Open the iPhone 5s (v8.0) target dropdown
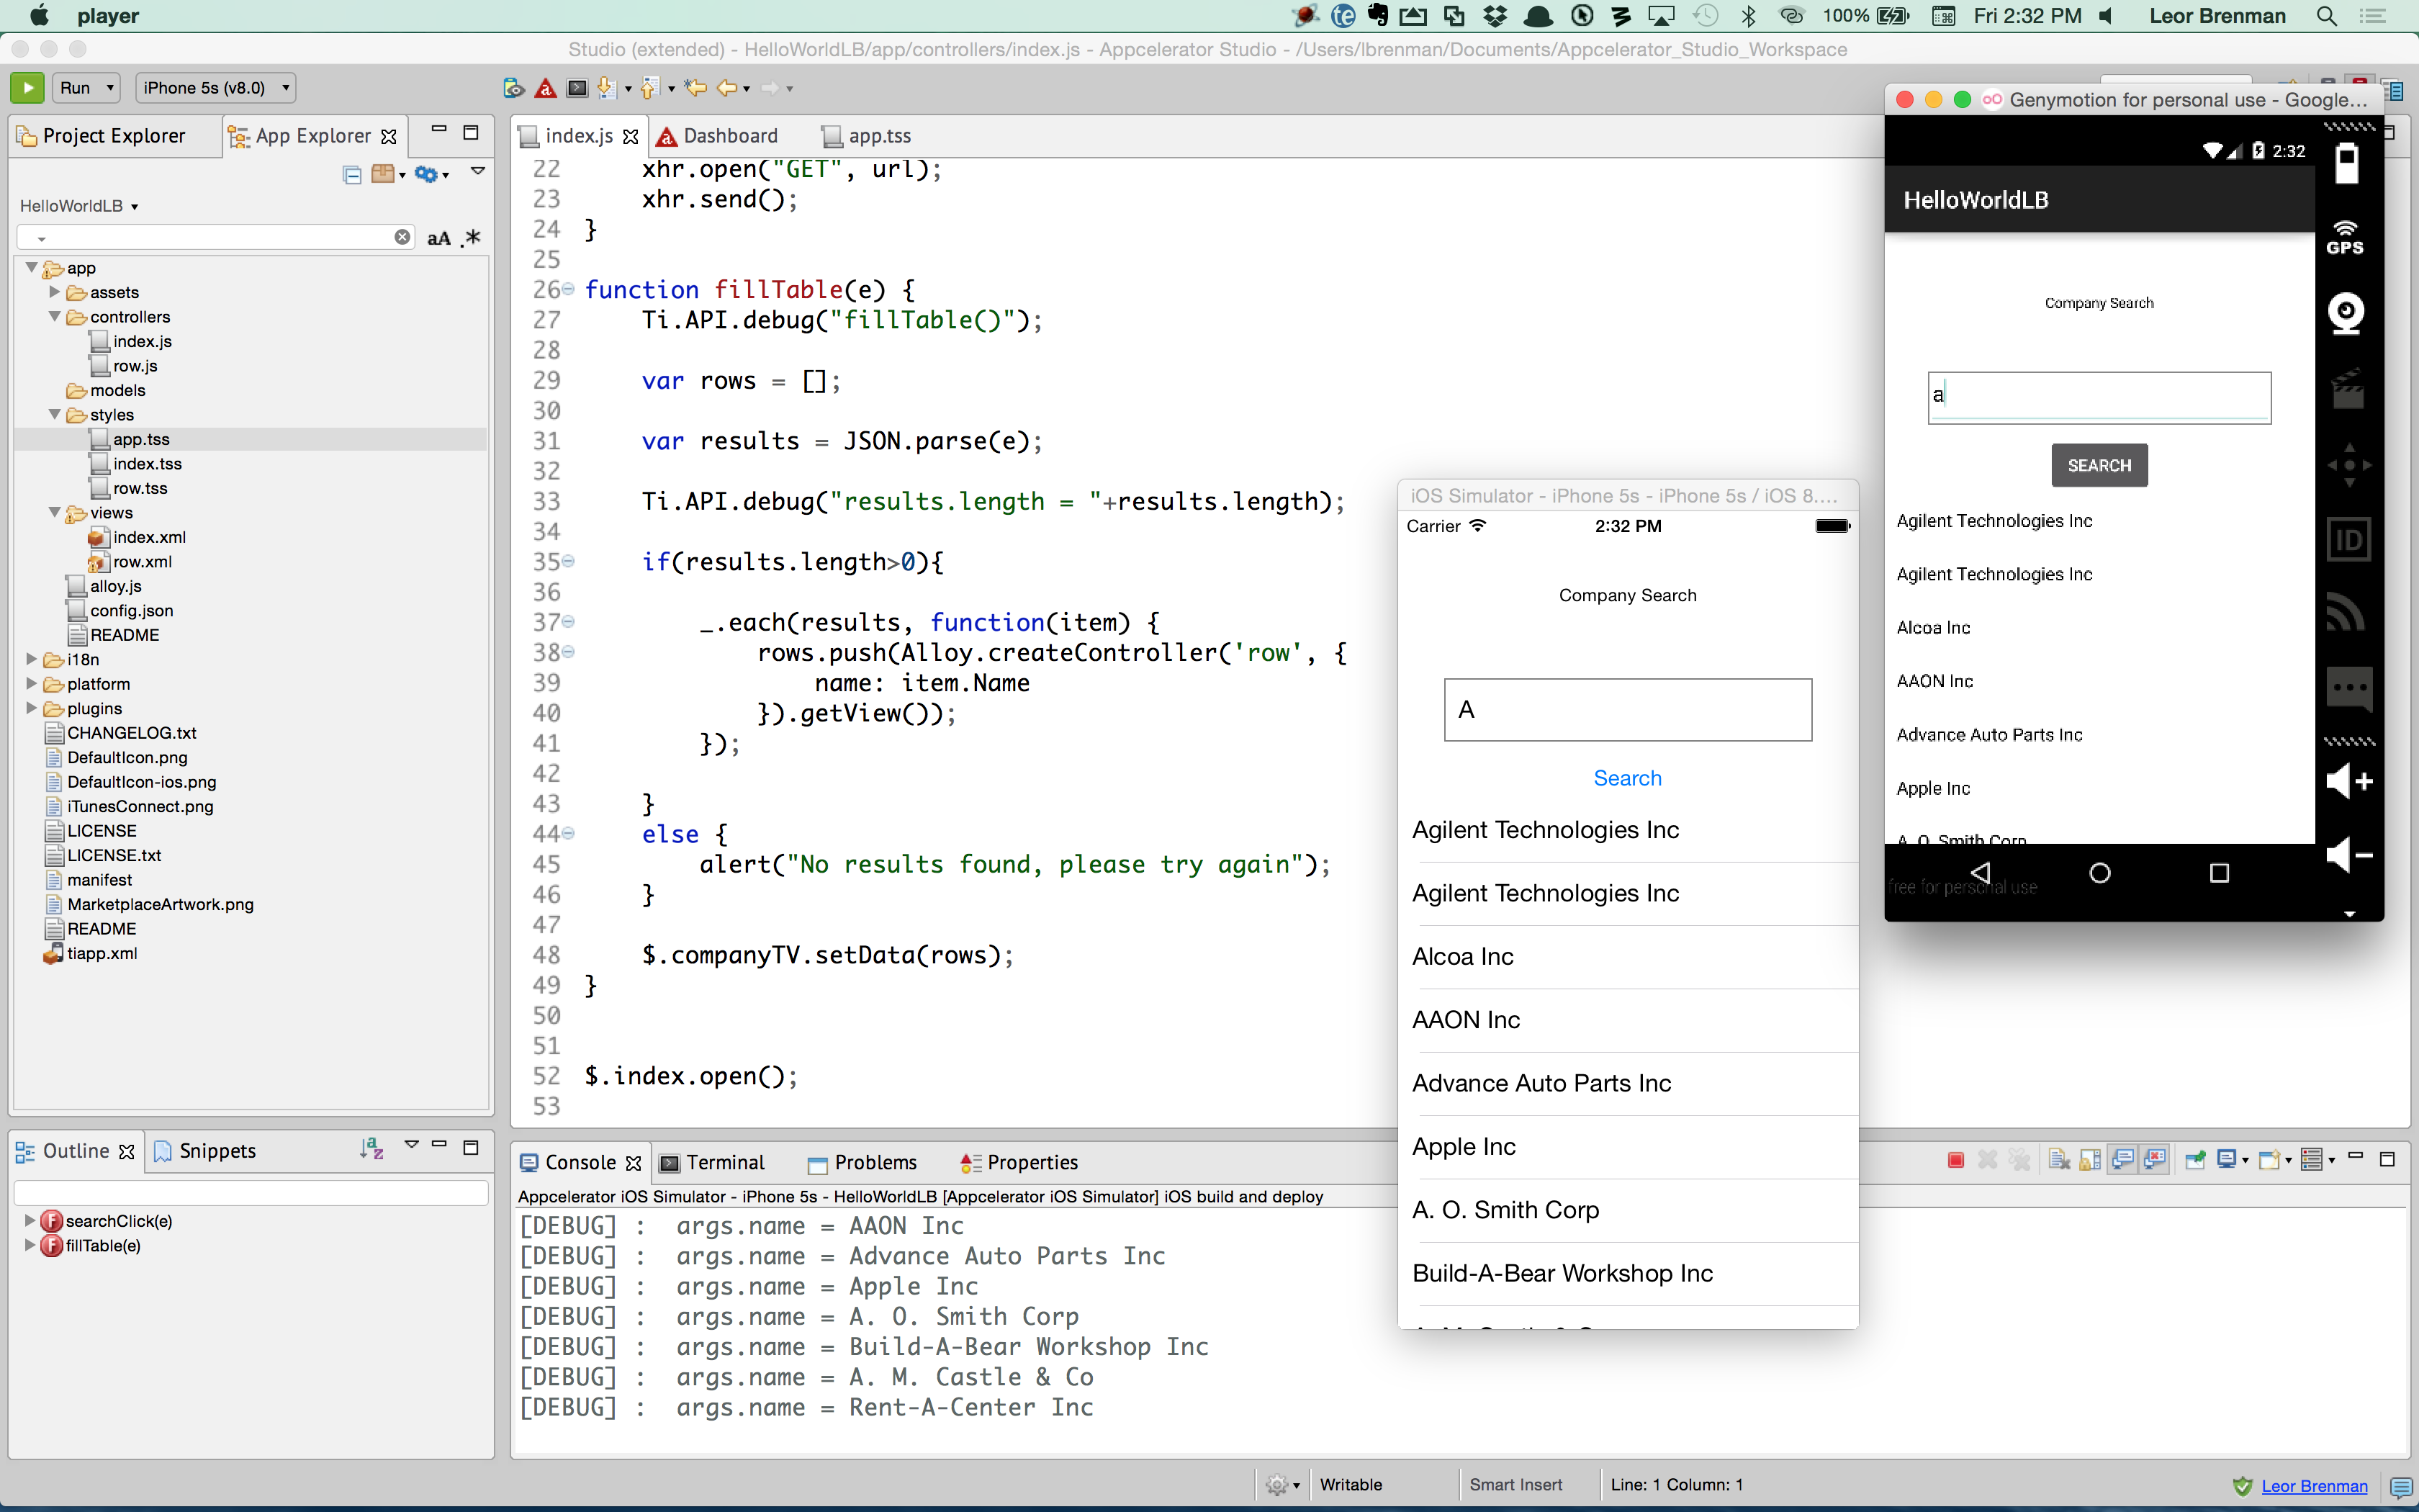The image size is (2419, 1512). [x=216, y=88]
